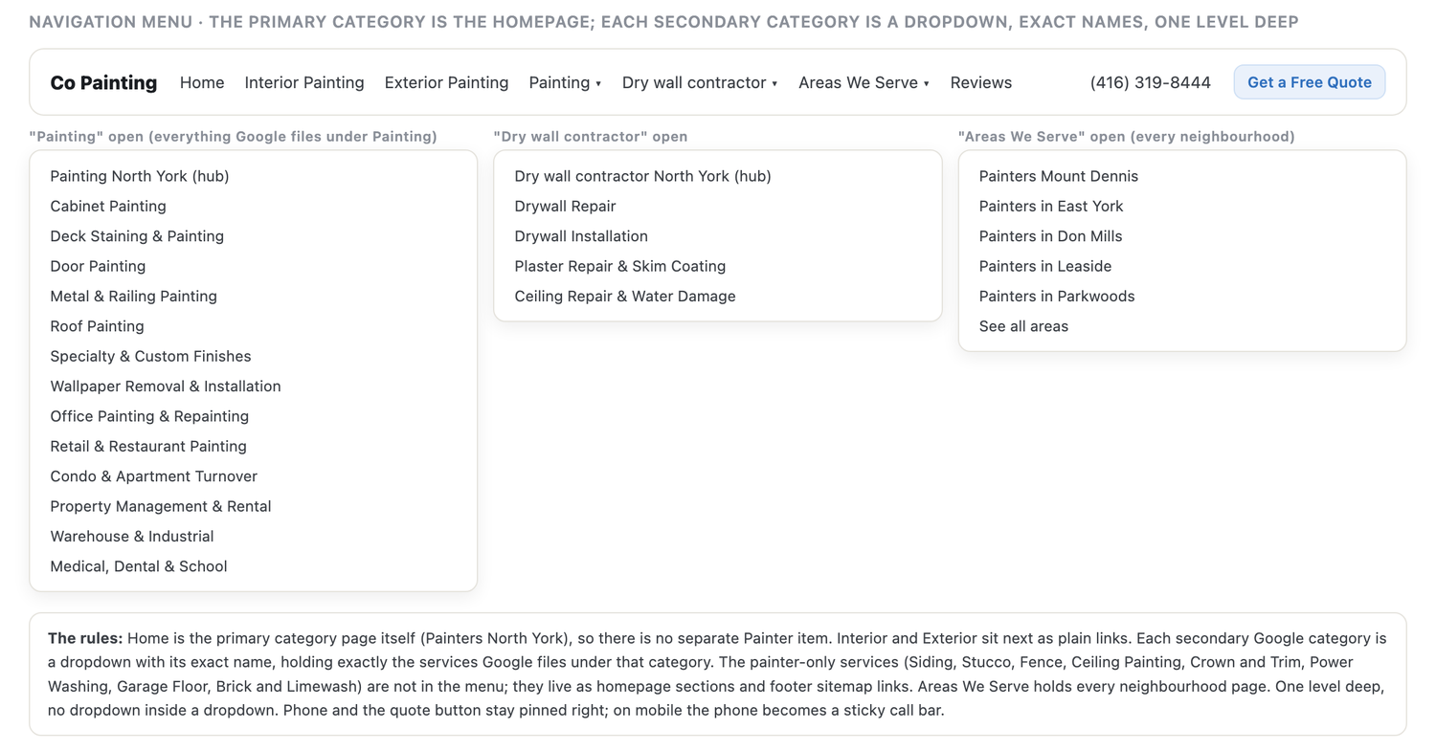The height and width of the screenshot is (751, 1436).
Task: Open Painting North York (hub) entry
Action: tap(140, 176)
